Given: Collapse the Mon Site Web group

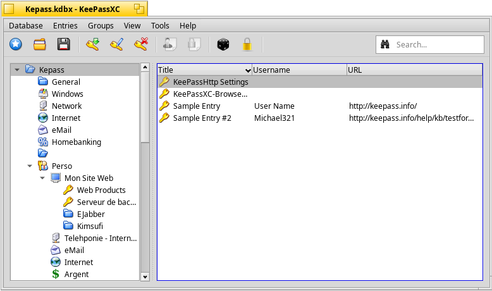Looking at the screenshot, I should (42, 178).
